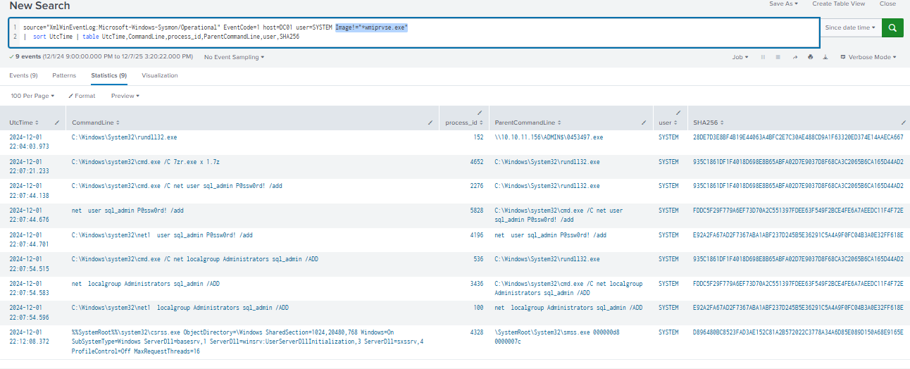Expand the No Event Sampling dropdown
This screenshot has width=910, height=369.
(234, 57)
